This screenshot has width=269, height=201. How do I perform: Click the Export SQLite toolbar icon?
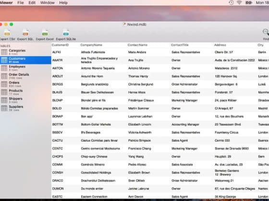(x=66, y=33)
